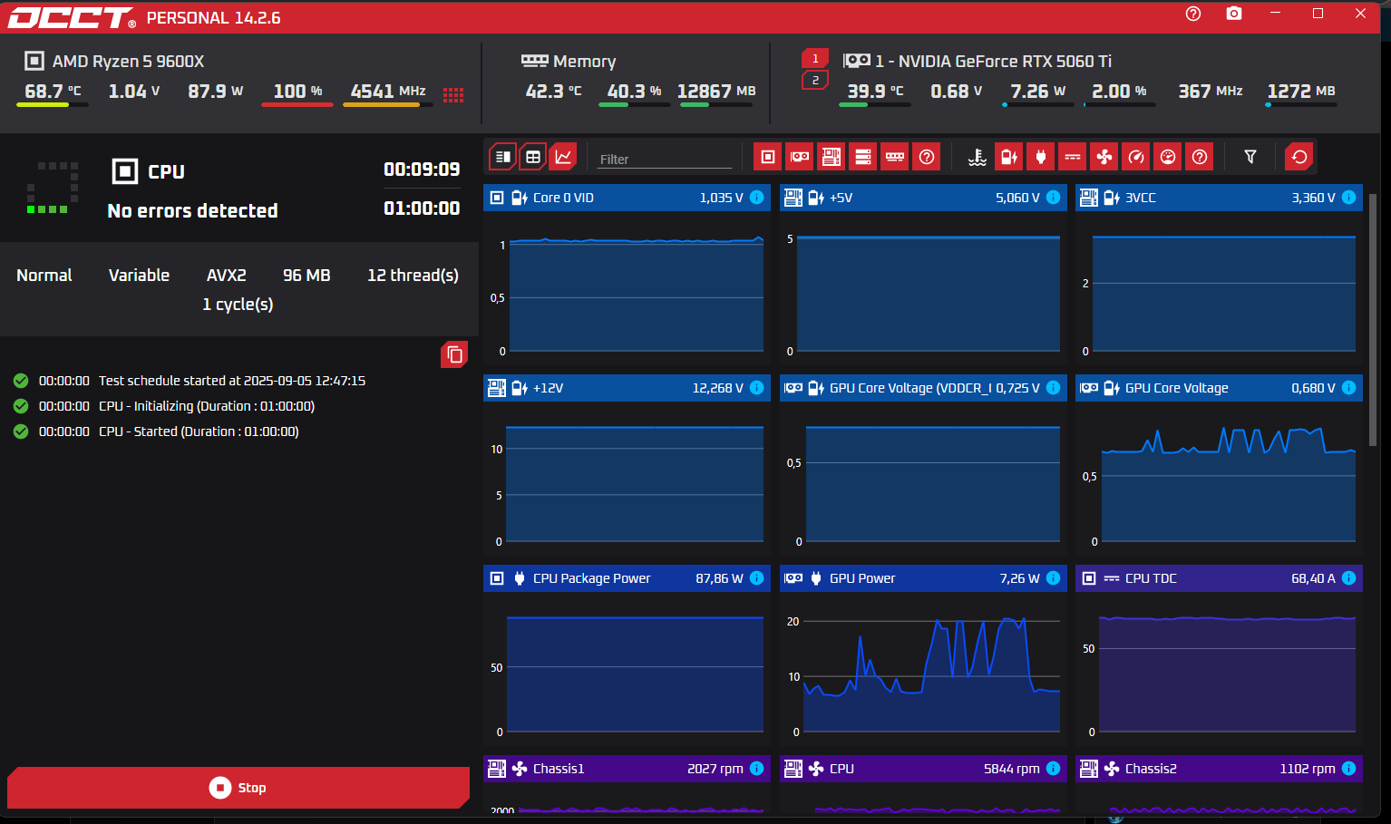
Task: Show info for the Chassis2 fan sensor
Action: 1349,769
